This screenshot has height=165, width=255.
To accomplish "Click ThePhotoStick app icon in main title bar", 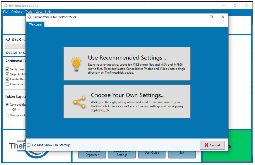I will pyautogui.click(x=6, y=6).
